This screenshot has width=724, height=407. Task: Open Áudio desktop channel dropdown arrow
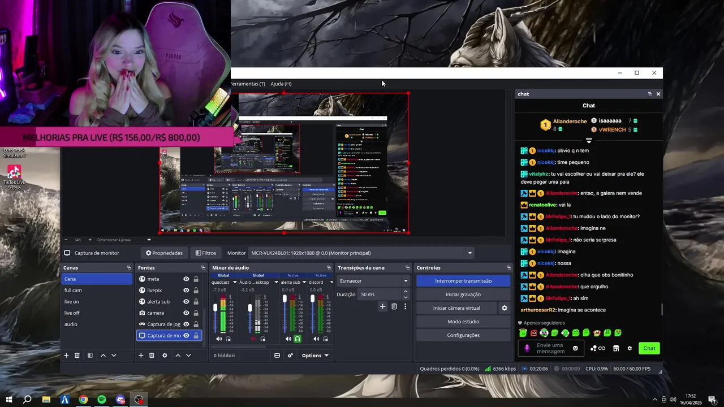[276, 282]
